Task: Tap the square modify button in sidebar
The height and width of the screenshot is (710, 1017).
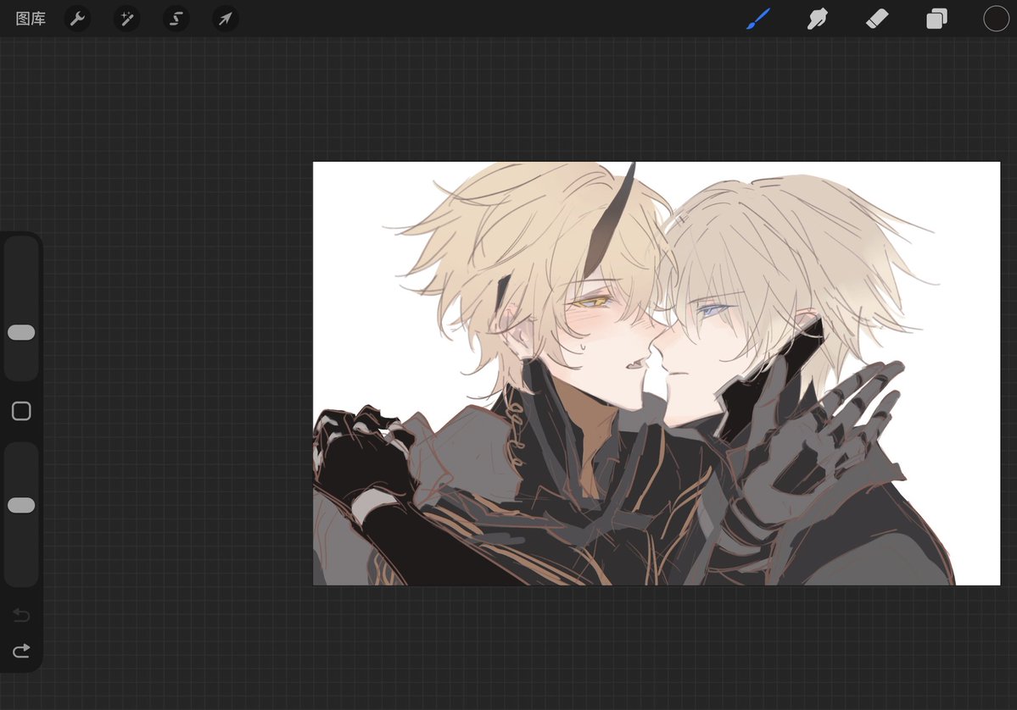Action: pyautogui.click(x=21, y=411)
